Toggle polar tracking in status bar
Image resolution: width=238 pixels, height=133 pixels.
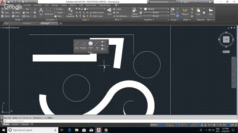(177, 125)
